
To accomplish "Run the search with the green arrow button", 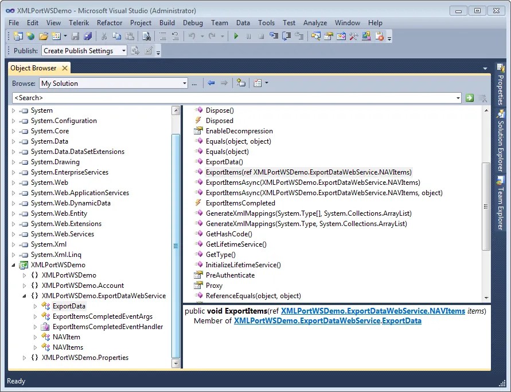I will (x=470, y=98).
